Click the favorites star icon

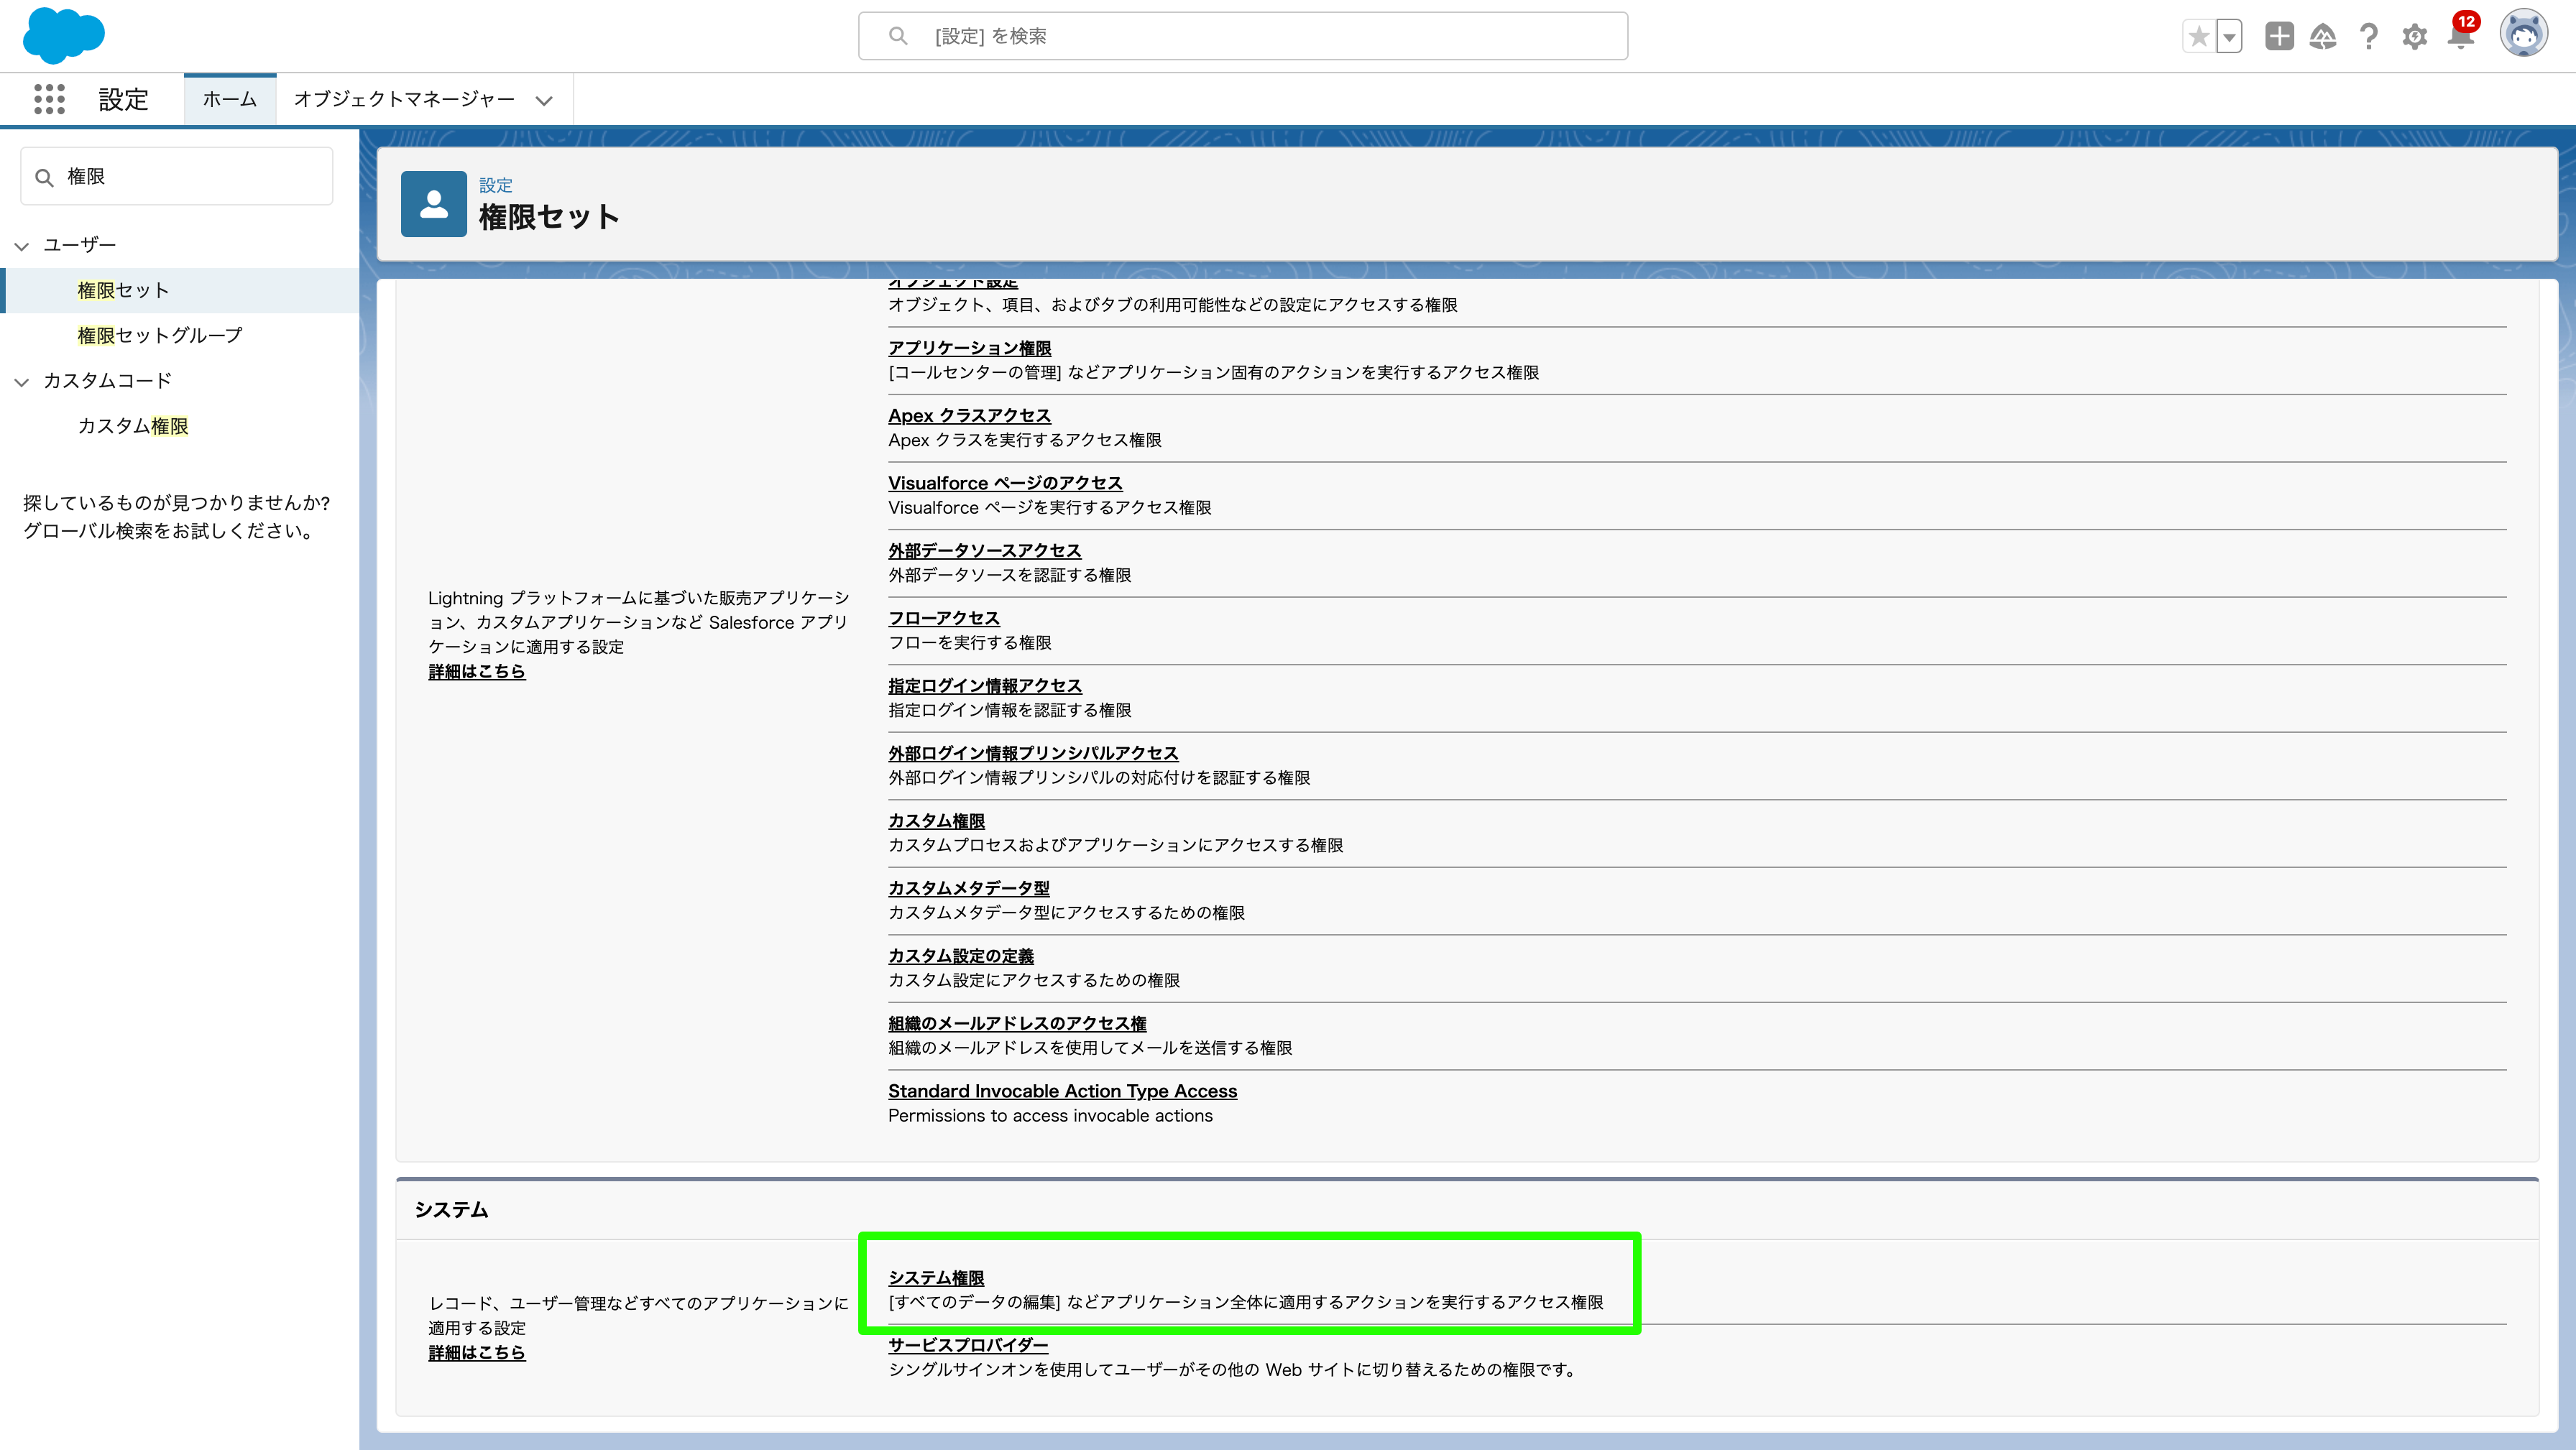(2199, 36)
